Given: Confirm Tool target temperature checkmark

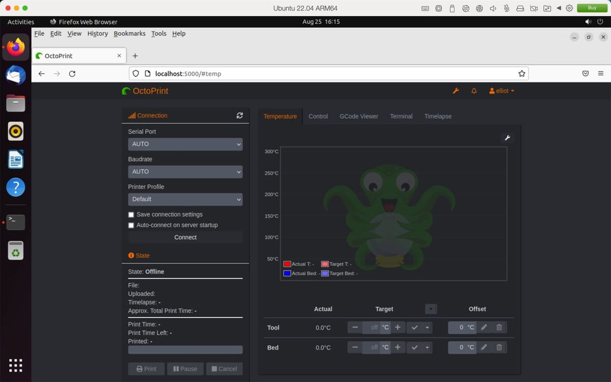Looking at the screenshot, I should tap(414, 328).
